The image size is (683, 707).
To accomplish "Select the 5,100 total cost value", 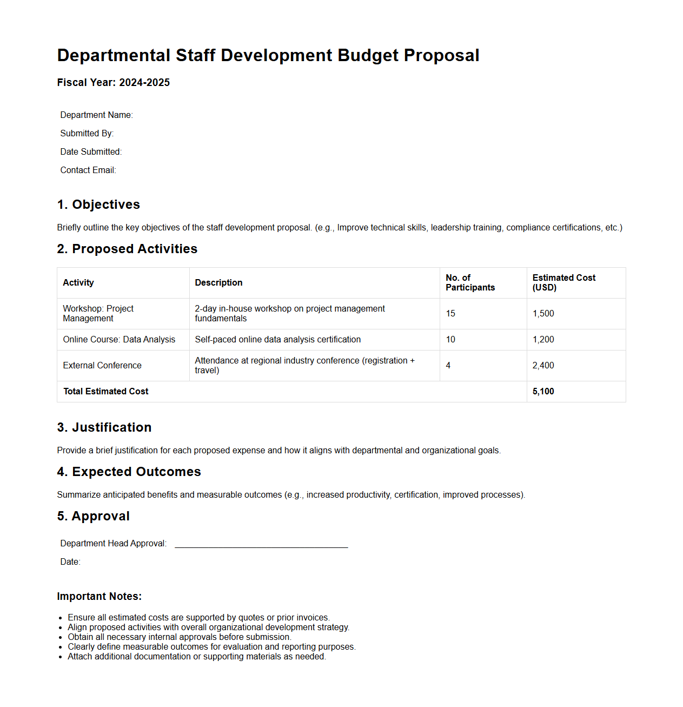I will tap(543, 392).
